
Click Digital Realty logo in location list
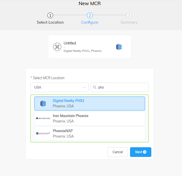43,103
